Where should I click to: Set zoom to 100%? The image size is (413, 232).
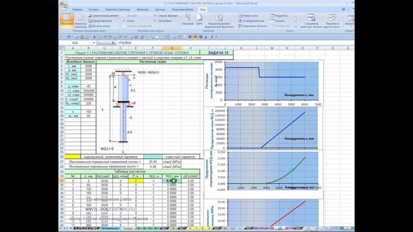(x=199, y=20)
